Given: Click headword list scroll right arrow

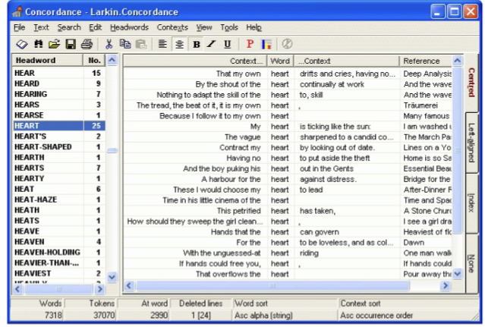Looking at the screenshot, I should click(100, 289).
